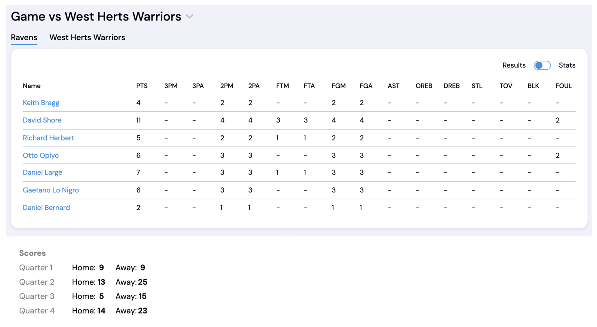The width and height of the screenshot is (597, 327).
Task: Click the PTS column header
Action: click(142, 86)
